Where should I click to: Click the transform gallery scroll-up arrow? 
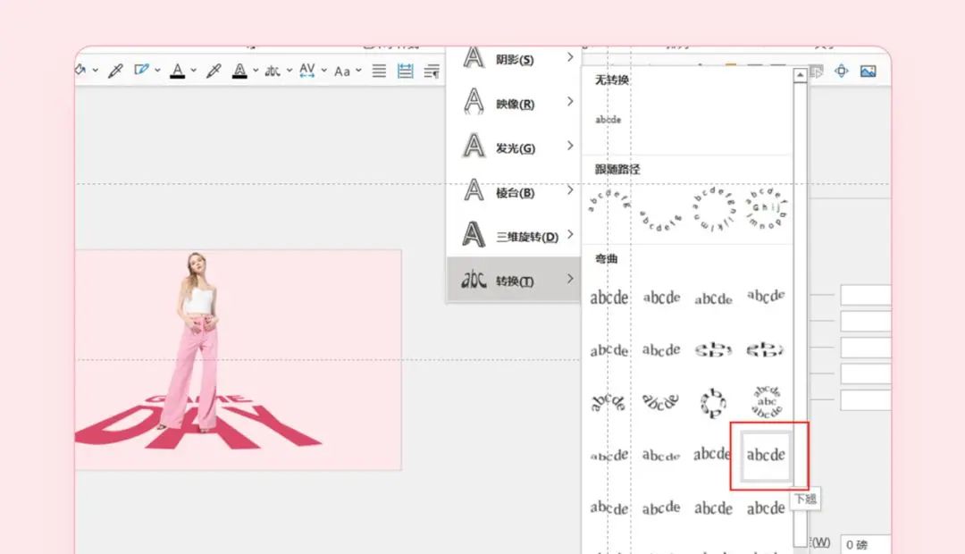point(800,75)
